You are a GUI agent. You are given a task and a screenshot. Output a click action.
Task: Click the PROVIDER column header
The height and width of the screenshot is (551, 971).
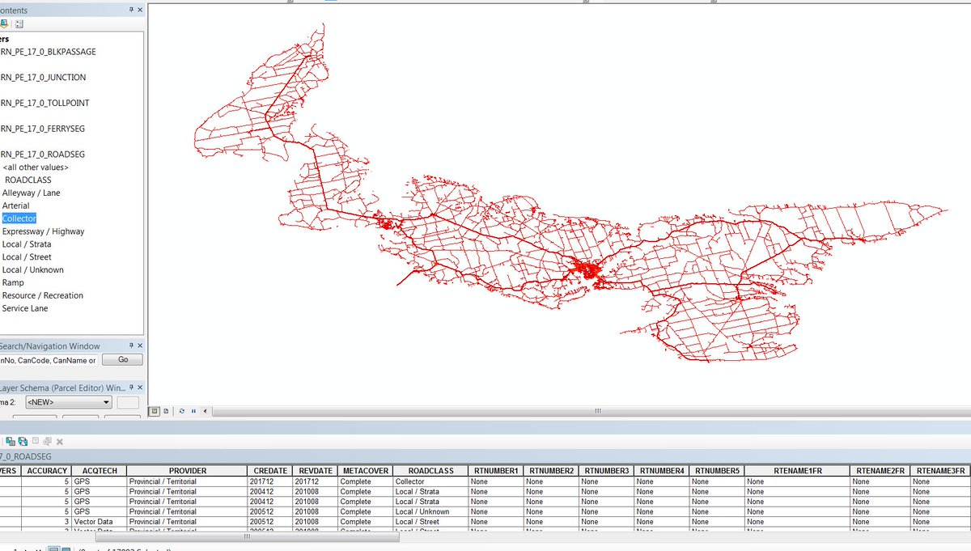[187, 471]
